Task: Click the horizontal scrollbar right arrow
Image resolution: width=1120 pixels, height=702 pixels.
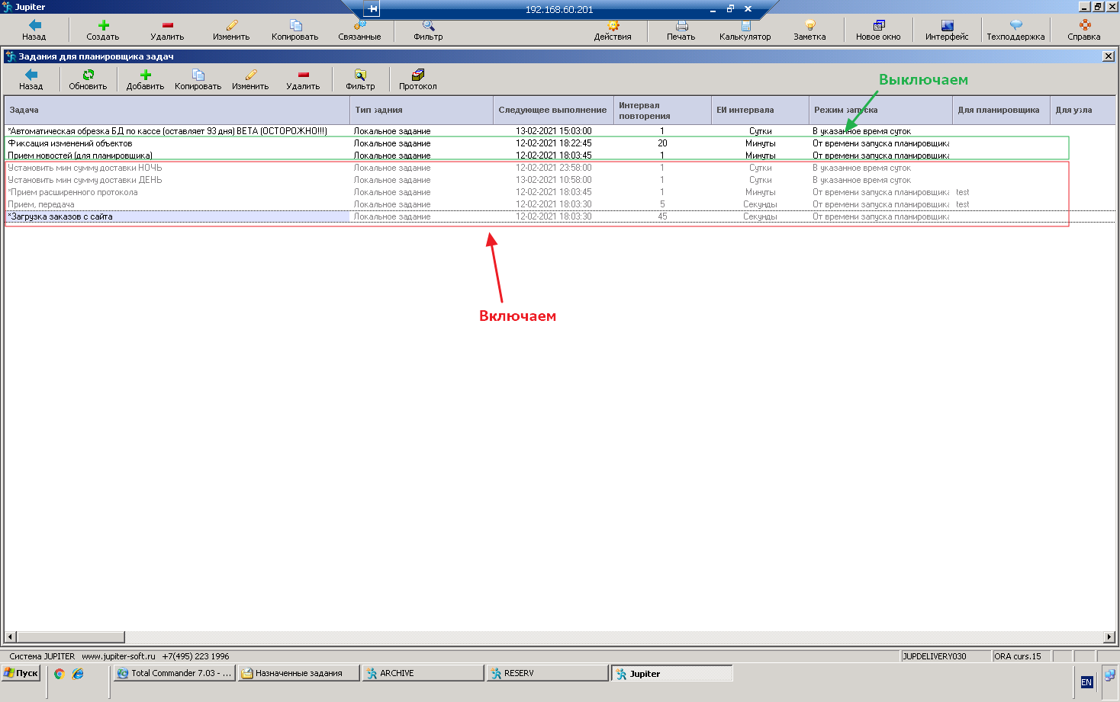Action: tap(1109, 637)
